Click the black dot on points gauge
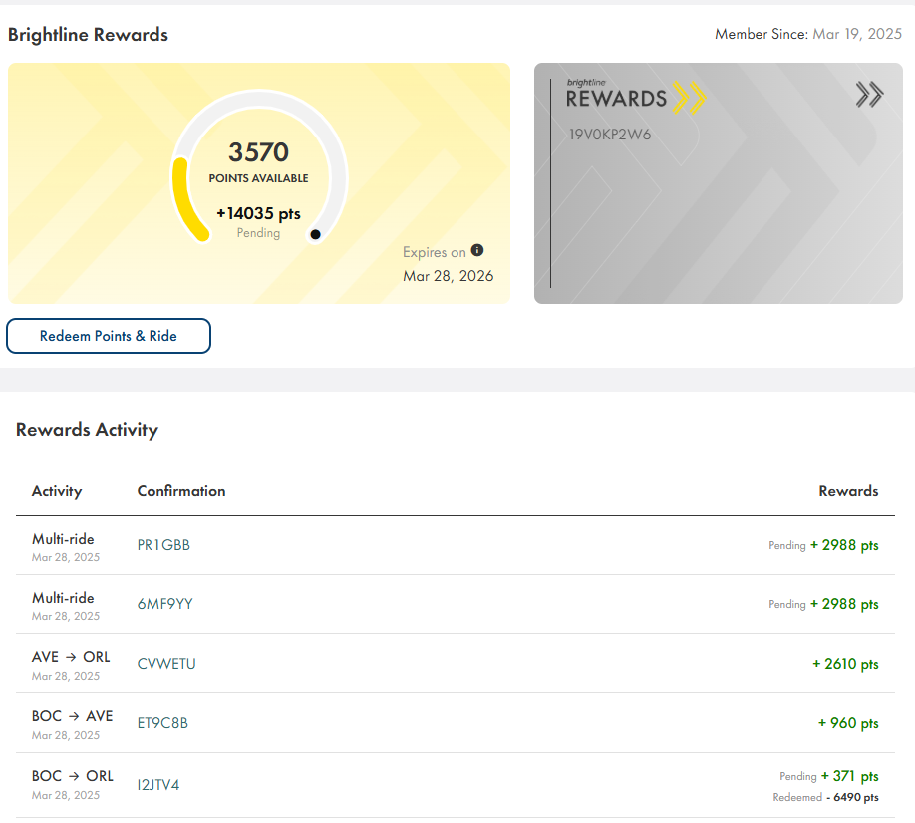 point(315,235)
